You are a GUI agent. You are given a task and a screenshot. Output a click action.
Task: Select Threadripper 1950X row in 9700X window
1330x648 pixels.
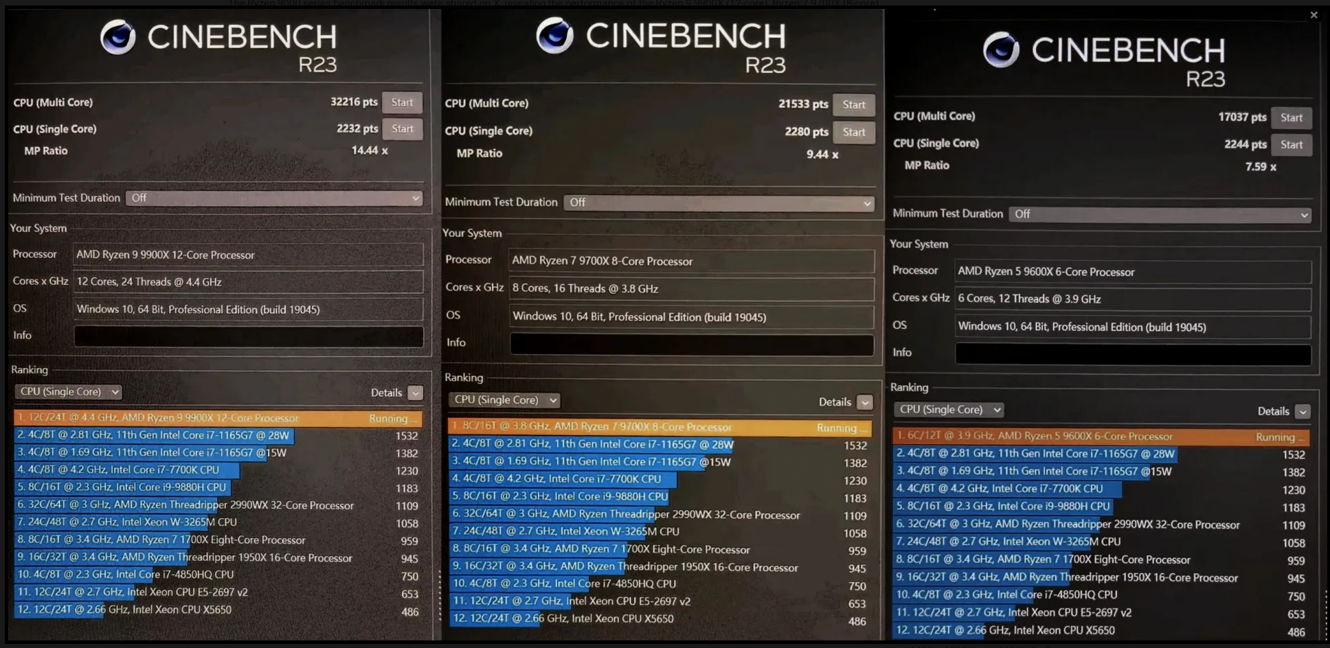click(660, 567)
